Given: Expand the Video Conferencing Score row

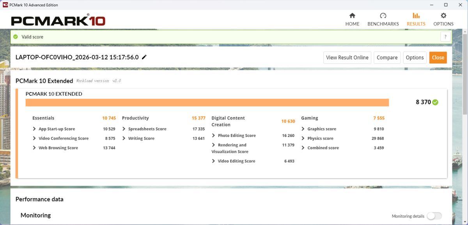Looking at the screenshot, I should coord(35,138).
